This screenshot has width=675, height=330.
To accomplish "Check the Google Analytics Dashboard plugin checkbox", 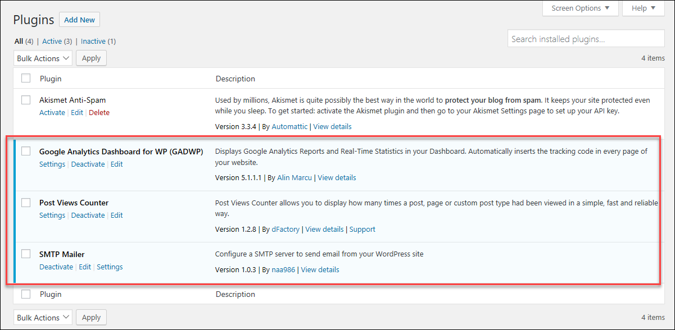I will [26, 151].
